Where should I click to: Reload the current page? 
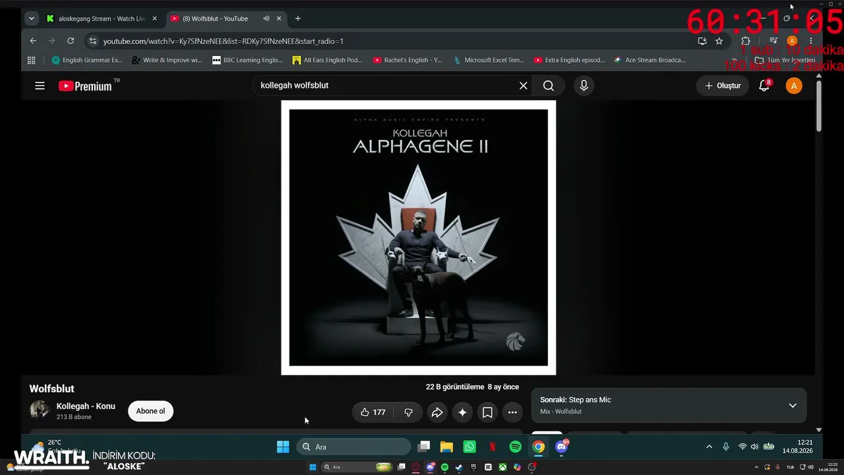point(71,41)
